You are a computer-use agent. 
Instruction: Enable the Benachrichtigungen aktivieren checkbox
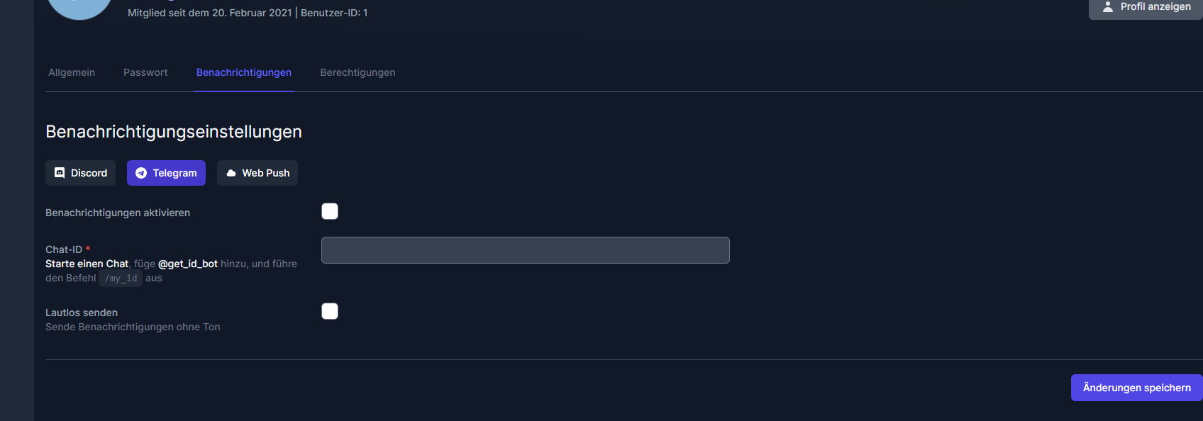point(330,211)
